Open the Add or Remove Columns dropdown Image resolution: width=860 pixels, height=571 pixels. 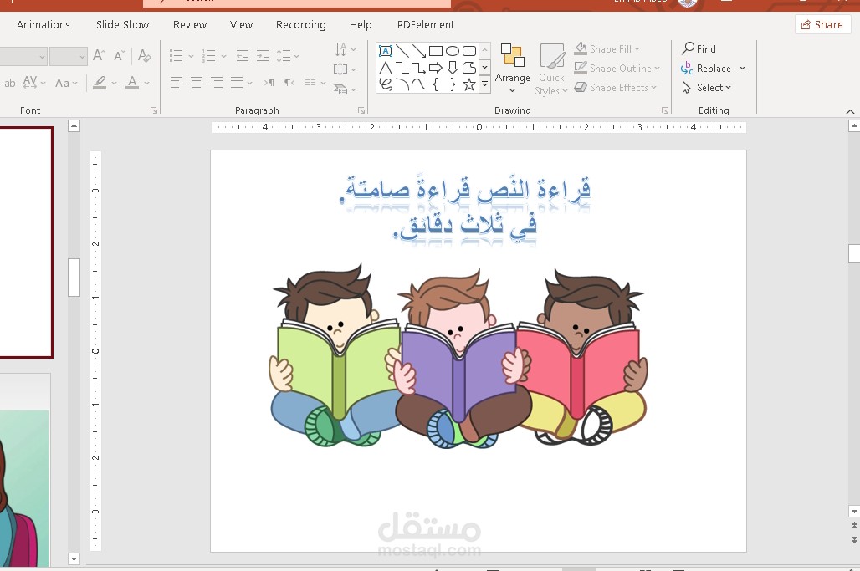tap(315, 83)
